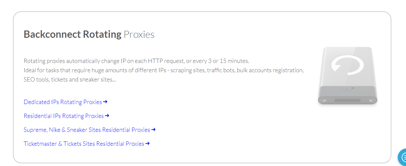Click the arrow after Dedicated IPs Rotating Proxies
The image size is (406, 166).
click(105, 102)
